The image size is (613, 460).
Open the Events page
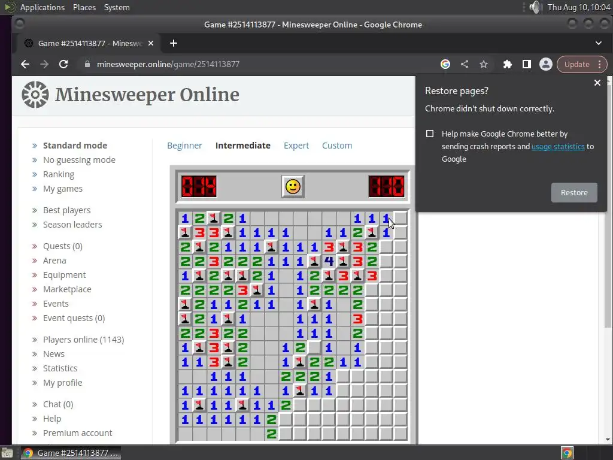(56, 304)
